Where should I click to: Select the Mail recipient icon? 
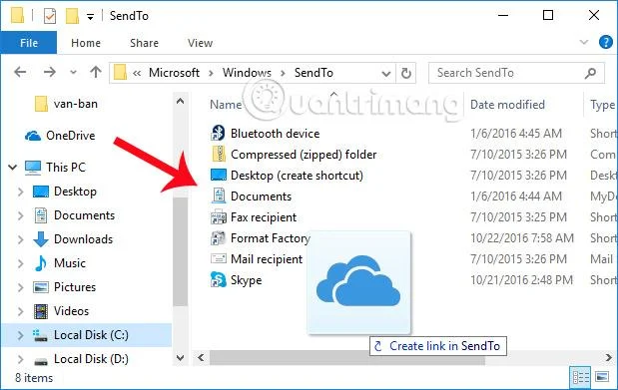[x=219, y=258]
